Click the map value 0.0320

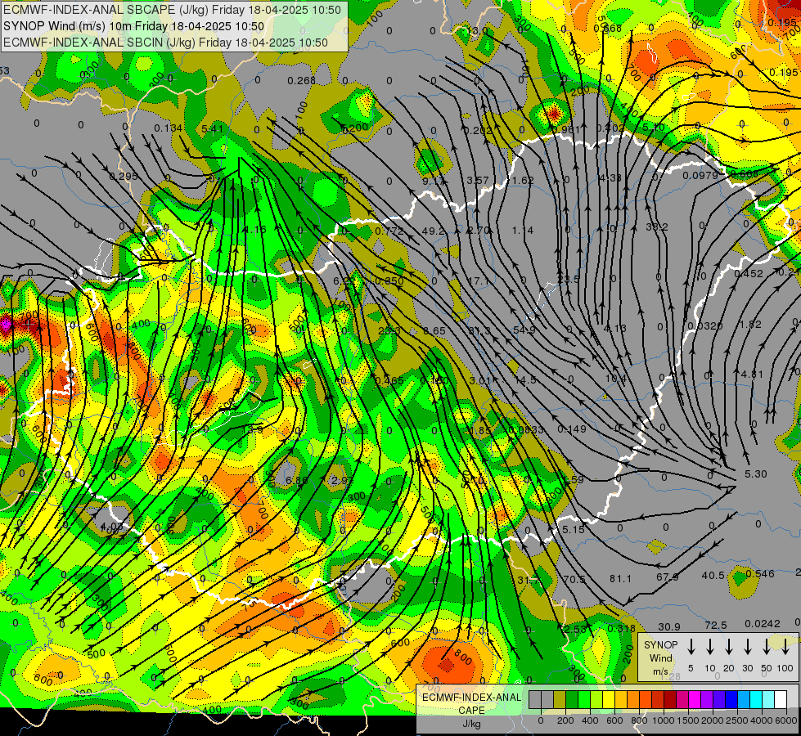[705, 325]
